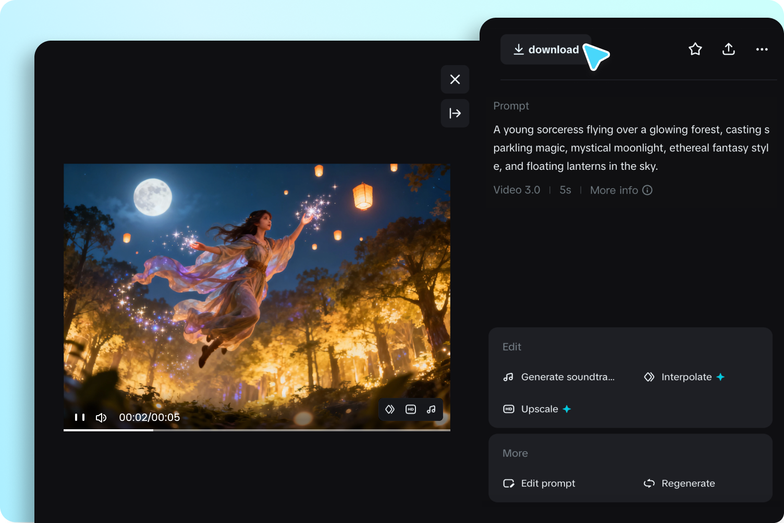Close the video preview with the X

tap(455, 79)
